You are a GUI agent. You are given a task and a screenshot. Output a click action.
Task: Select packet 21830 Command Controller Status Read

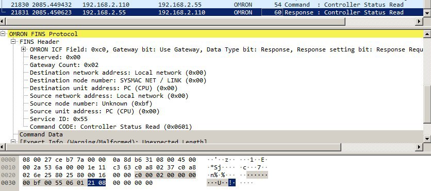[x=212, y=5]
